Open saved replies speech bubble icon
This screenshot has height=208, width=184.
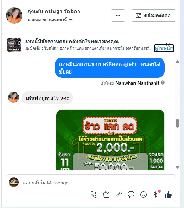[x=131, y=195]
